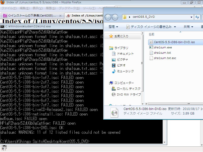Viewport: 203px width, 152px height.
Task: Click the 完了 status text in Firefox
Action: click(x=4, y=149)
